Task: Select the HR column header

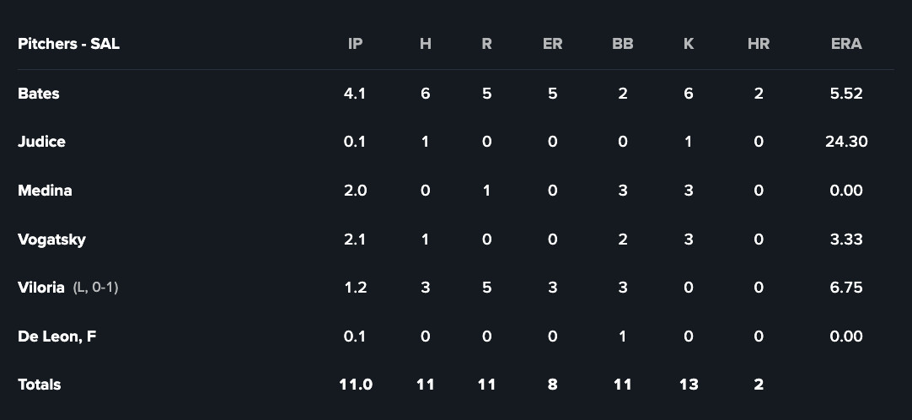Action: point(758,44)
